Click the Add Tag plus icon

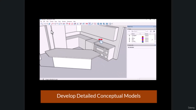(x=129, y=31)
